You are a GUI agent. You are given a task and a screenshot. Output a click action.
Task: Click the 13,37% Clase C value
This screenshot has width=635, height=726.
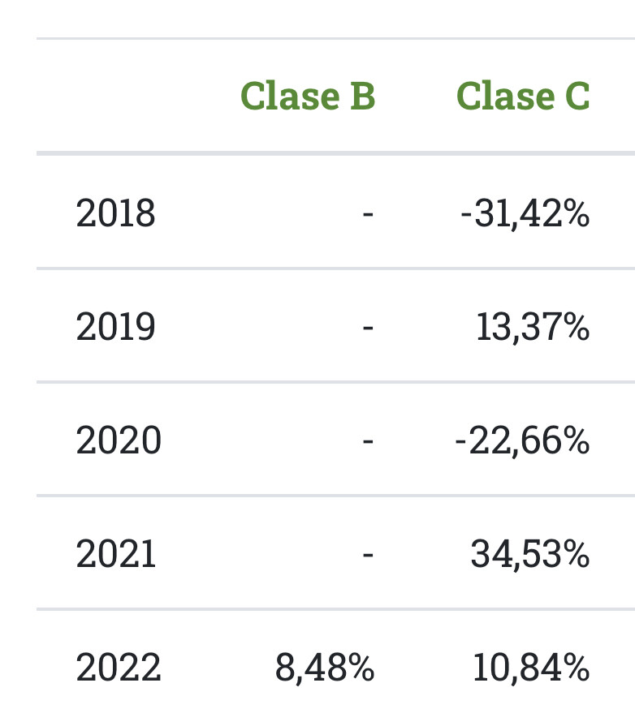pyautogui.click(x=533, y=327)
